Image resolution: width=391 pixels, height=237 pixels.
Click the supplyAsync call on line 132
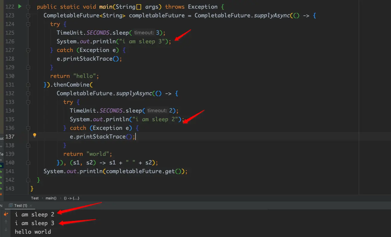coord(134,93)
